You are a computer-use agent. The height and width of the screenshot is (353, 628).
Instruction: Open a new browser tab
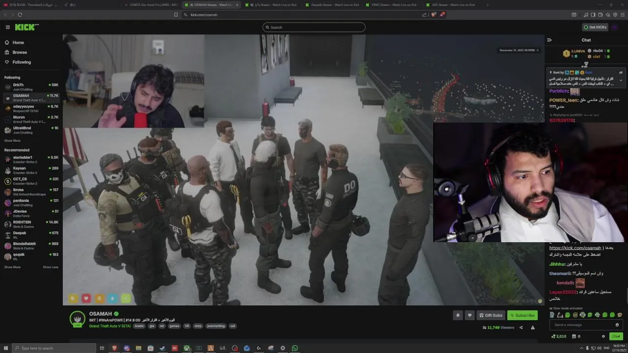[487, 5]
